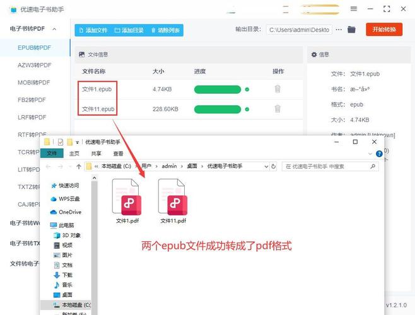Select MOBI转PDF in sidebar
Viewport: 415px width, 315px height.
pyautogui.click(x=34, y=83)
